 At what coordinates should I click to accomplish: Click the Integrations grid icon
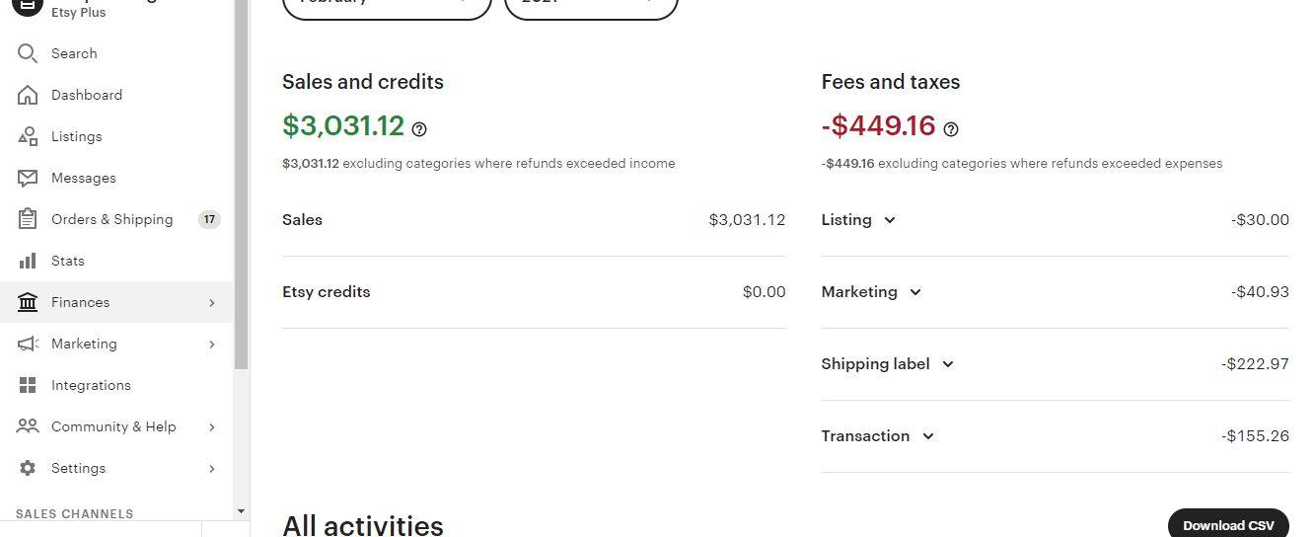[x=28, y=385]
